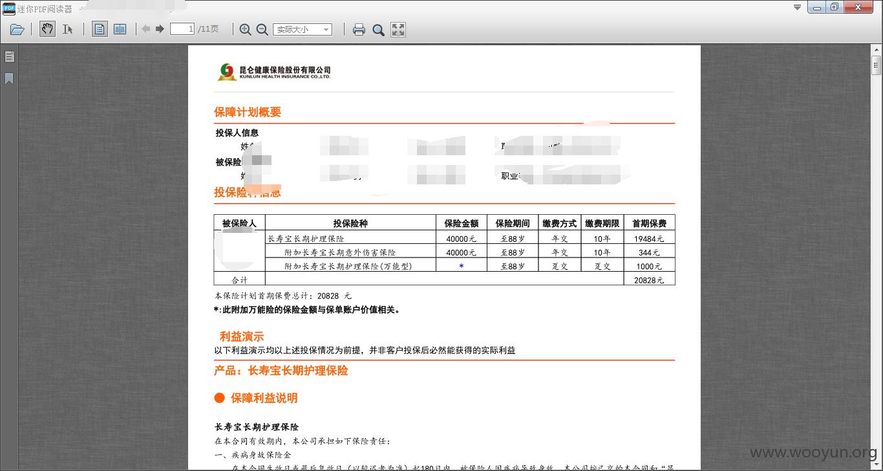Click the 保险金额 column header
The width and height of the screenshot is (883, 471).
tap(462, 223)
